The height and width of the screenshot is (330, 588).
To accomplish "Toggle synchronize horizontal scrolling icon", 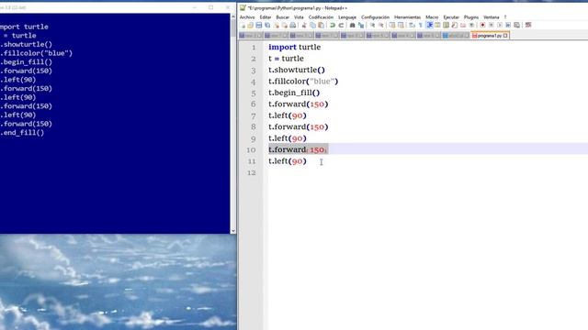I will click(401, 25).
